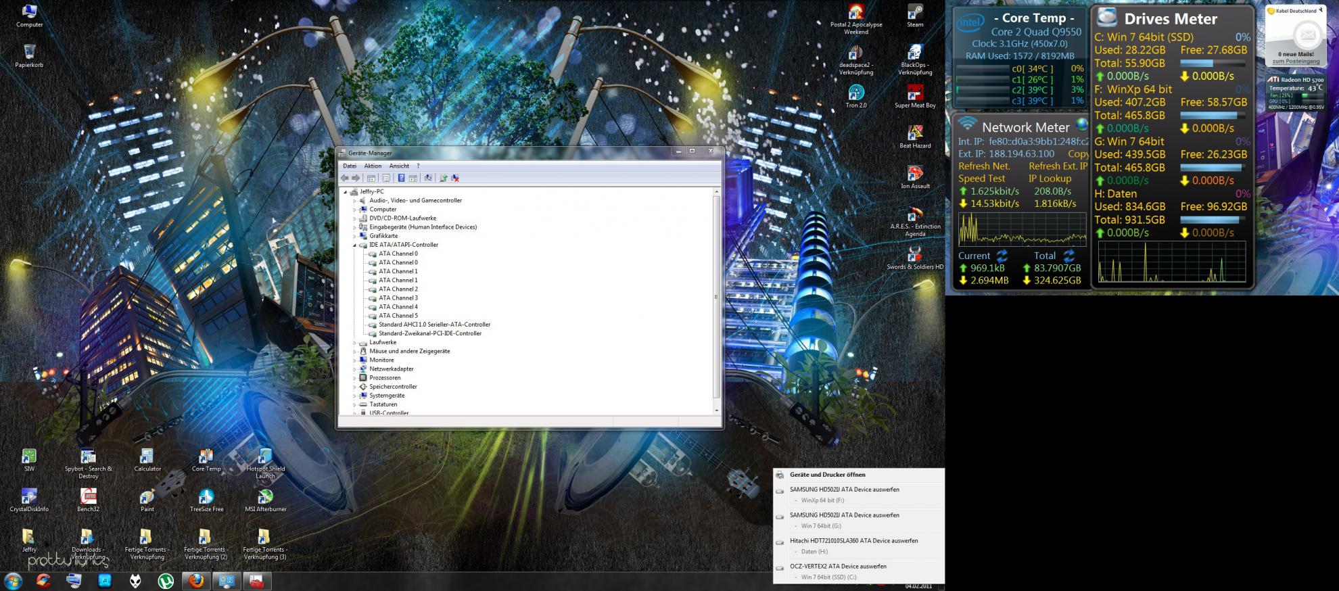The image size is (1339, 591).
Task: Open the ? help menu
Action: [x=418, y=166]
